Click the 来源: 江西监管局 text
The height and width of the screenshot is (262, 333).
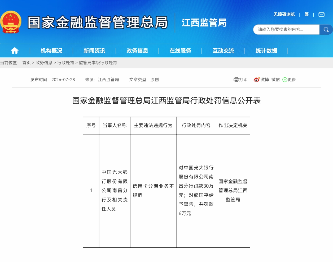(102, 80)
